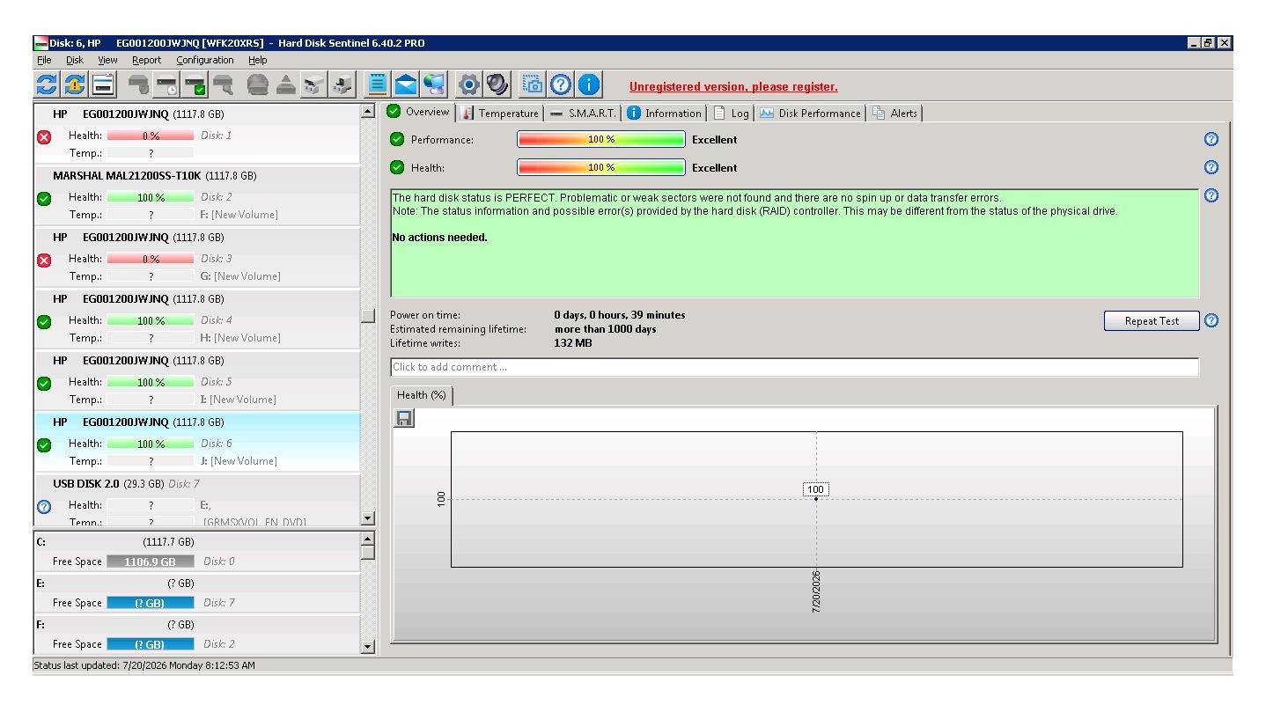Image resolution: width=1266 pixels, height=712 pixels.
Task: Open the Report menu
Action: [x=147, y=60]
